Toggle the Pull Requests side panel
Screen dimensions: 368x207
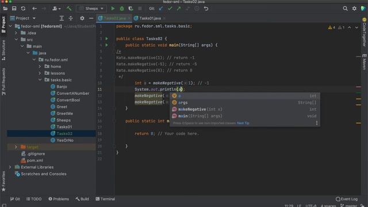(3, 82)
